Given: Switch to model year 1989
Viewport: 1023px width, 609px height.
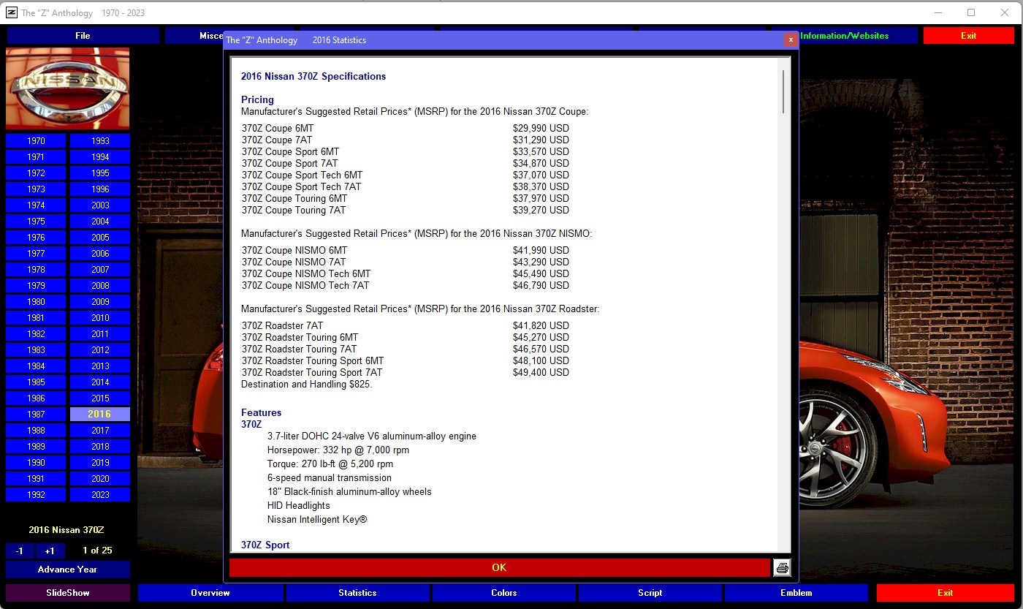Looking at the screenshot, I should coord(36,447).
